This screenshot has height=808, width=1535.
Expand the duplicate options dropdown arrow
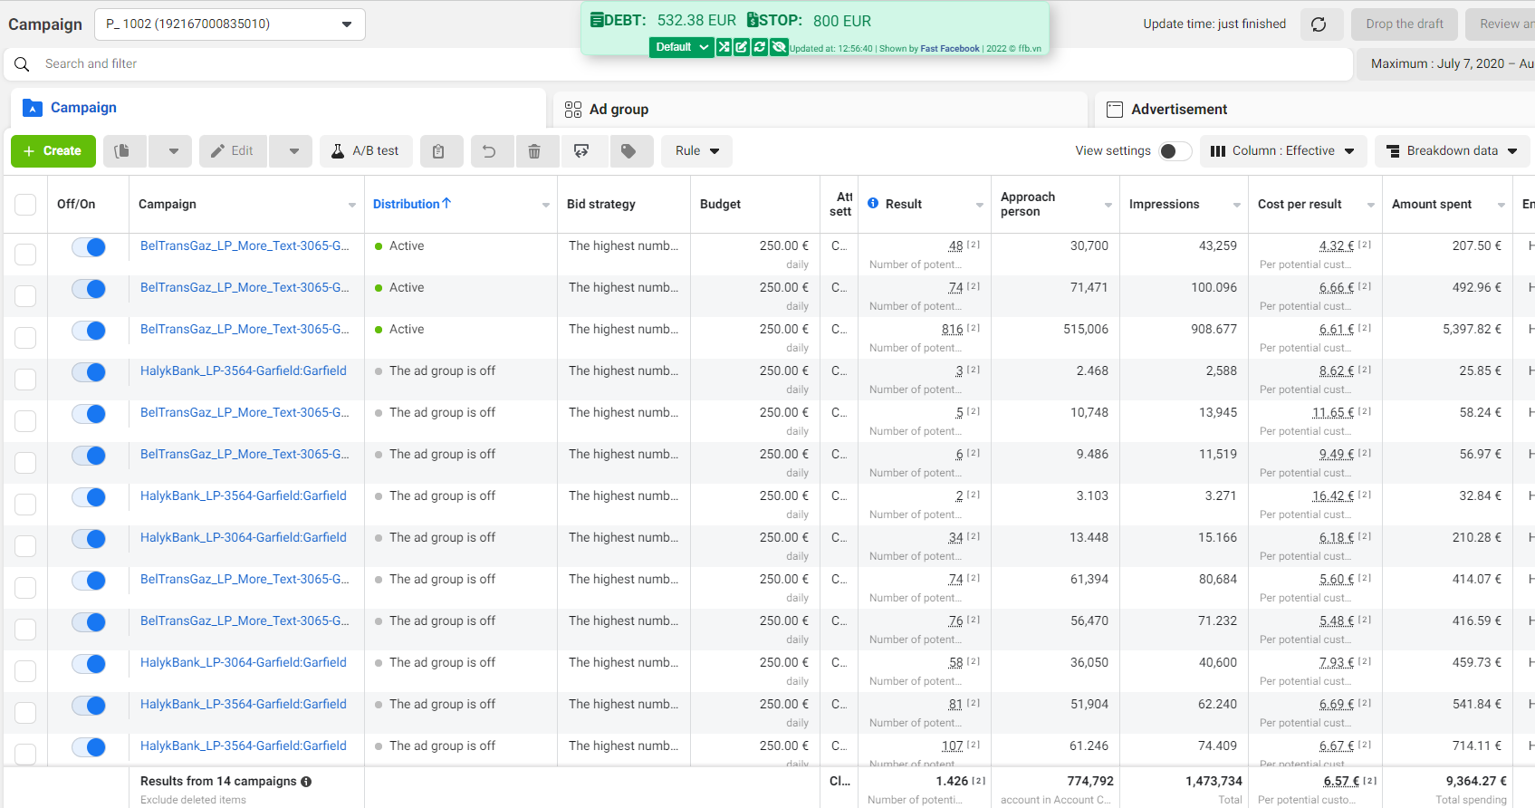tap(172, 151)
